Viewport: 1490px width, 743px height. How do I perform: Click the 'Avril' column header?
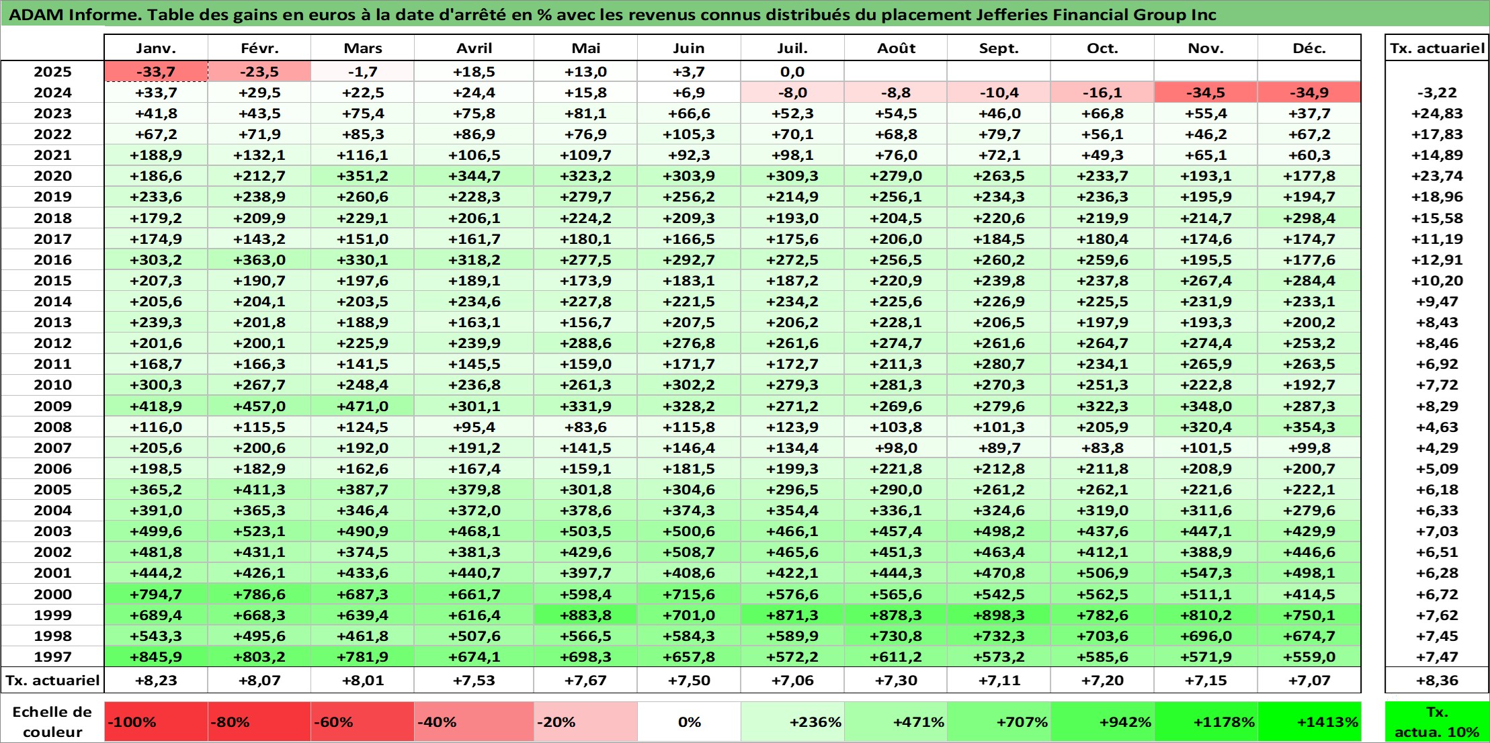pyautogui.click(x=474, y=48)
